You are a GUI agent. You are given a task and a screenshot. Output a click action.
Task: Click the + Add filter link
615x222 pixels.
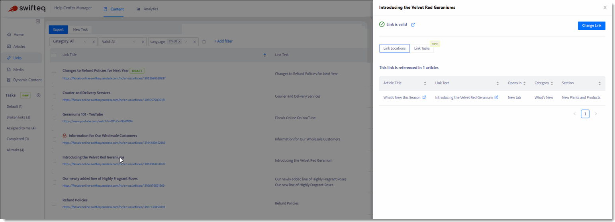(223, 41)
